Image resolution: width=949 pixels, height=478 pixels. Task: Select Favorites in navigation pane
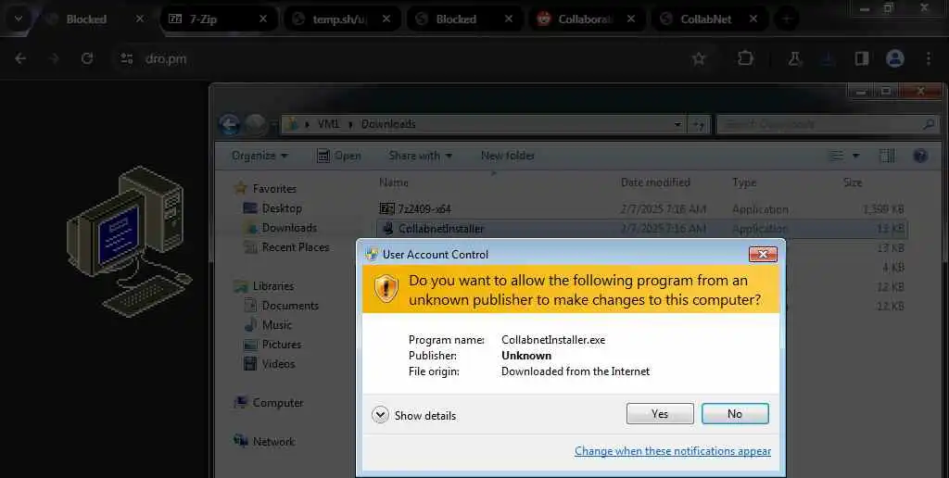coord(266,189)
